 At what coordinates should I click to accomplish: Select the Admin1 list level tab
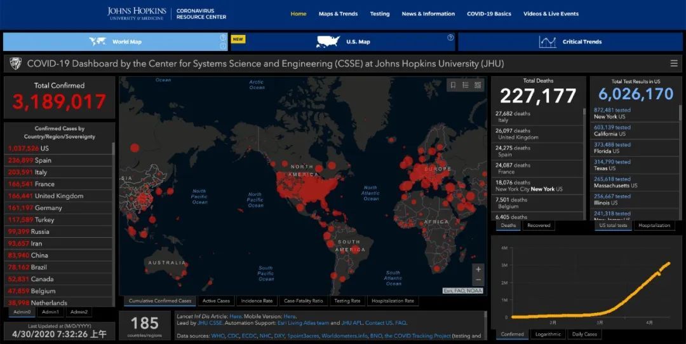coord(51,312)
